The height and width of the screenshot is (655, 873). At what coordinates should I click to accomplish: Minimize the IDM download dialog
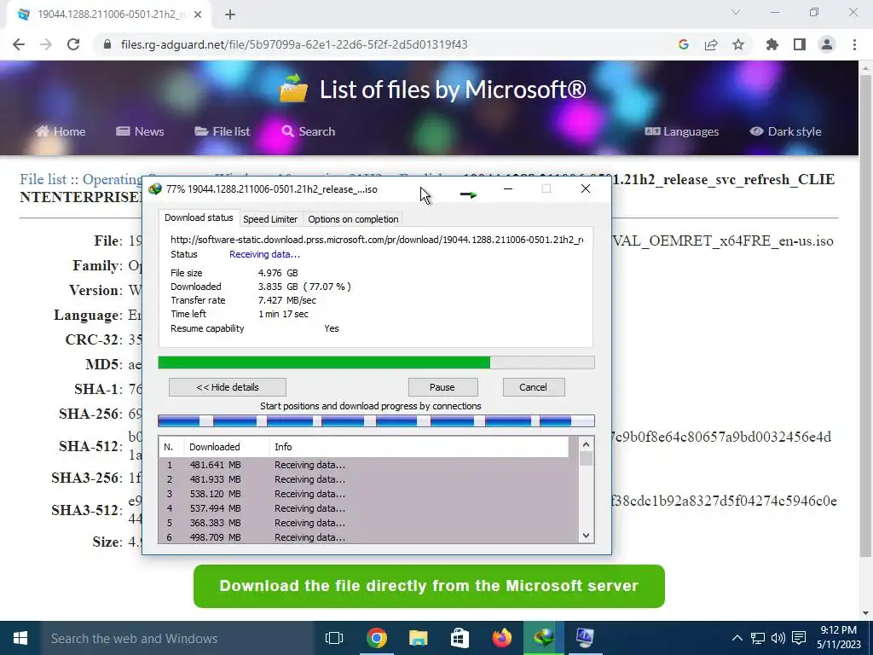(x=508, y=188)
